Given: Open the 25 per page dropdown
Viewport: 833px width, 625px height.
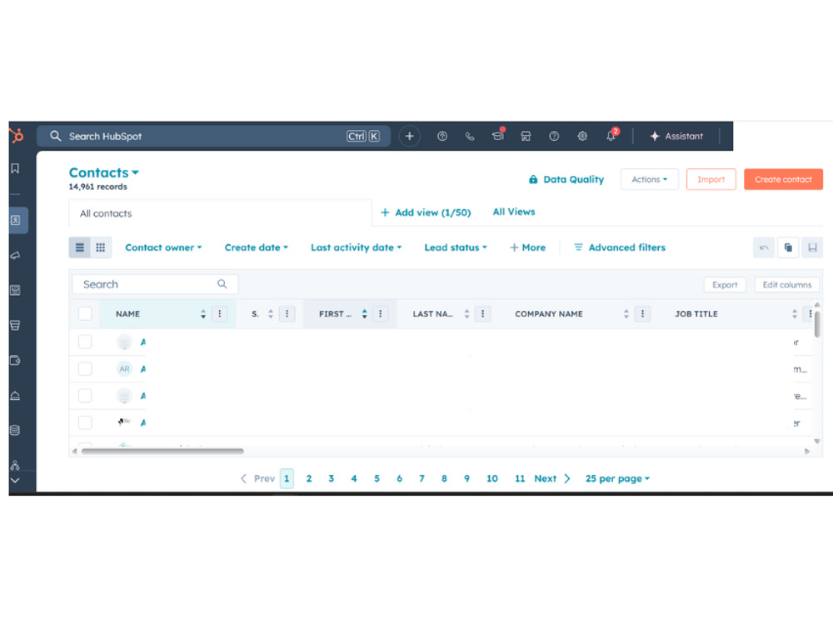Looking at the screenshot, I should (x=617, y=479).
